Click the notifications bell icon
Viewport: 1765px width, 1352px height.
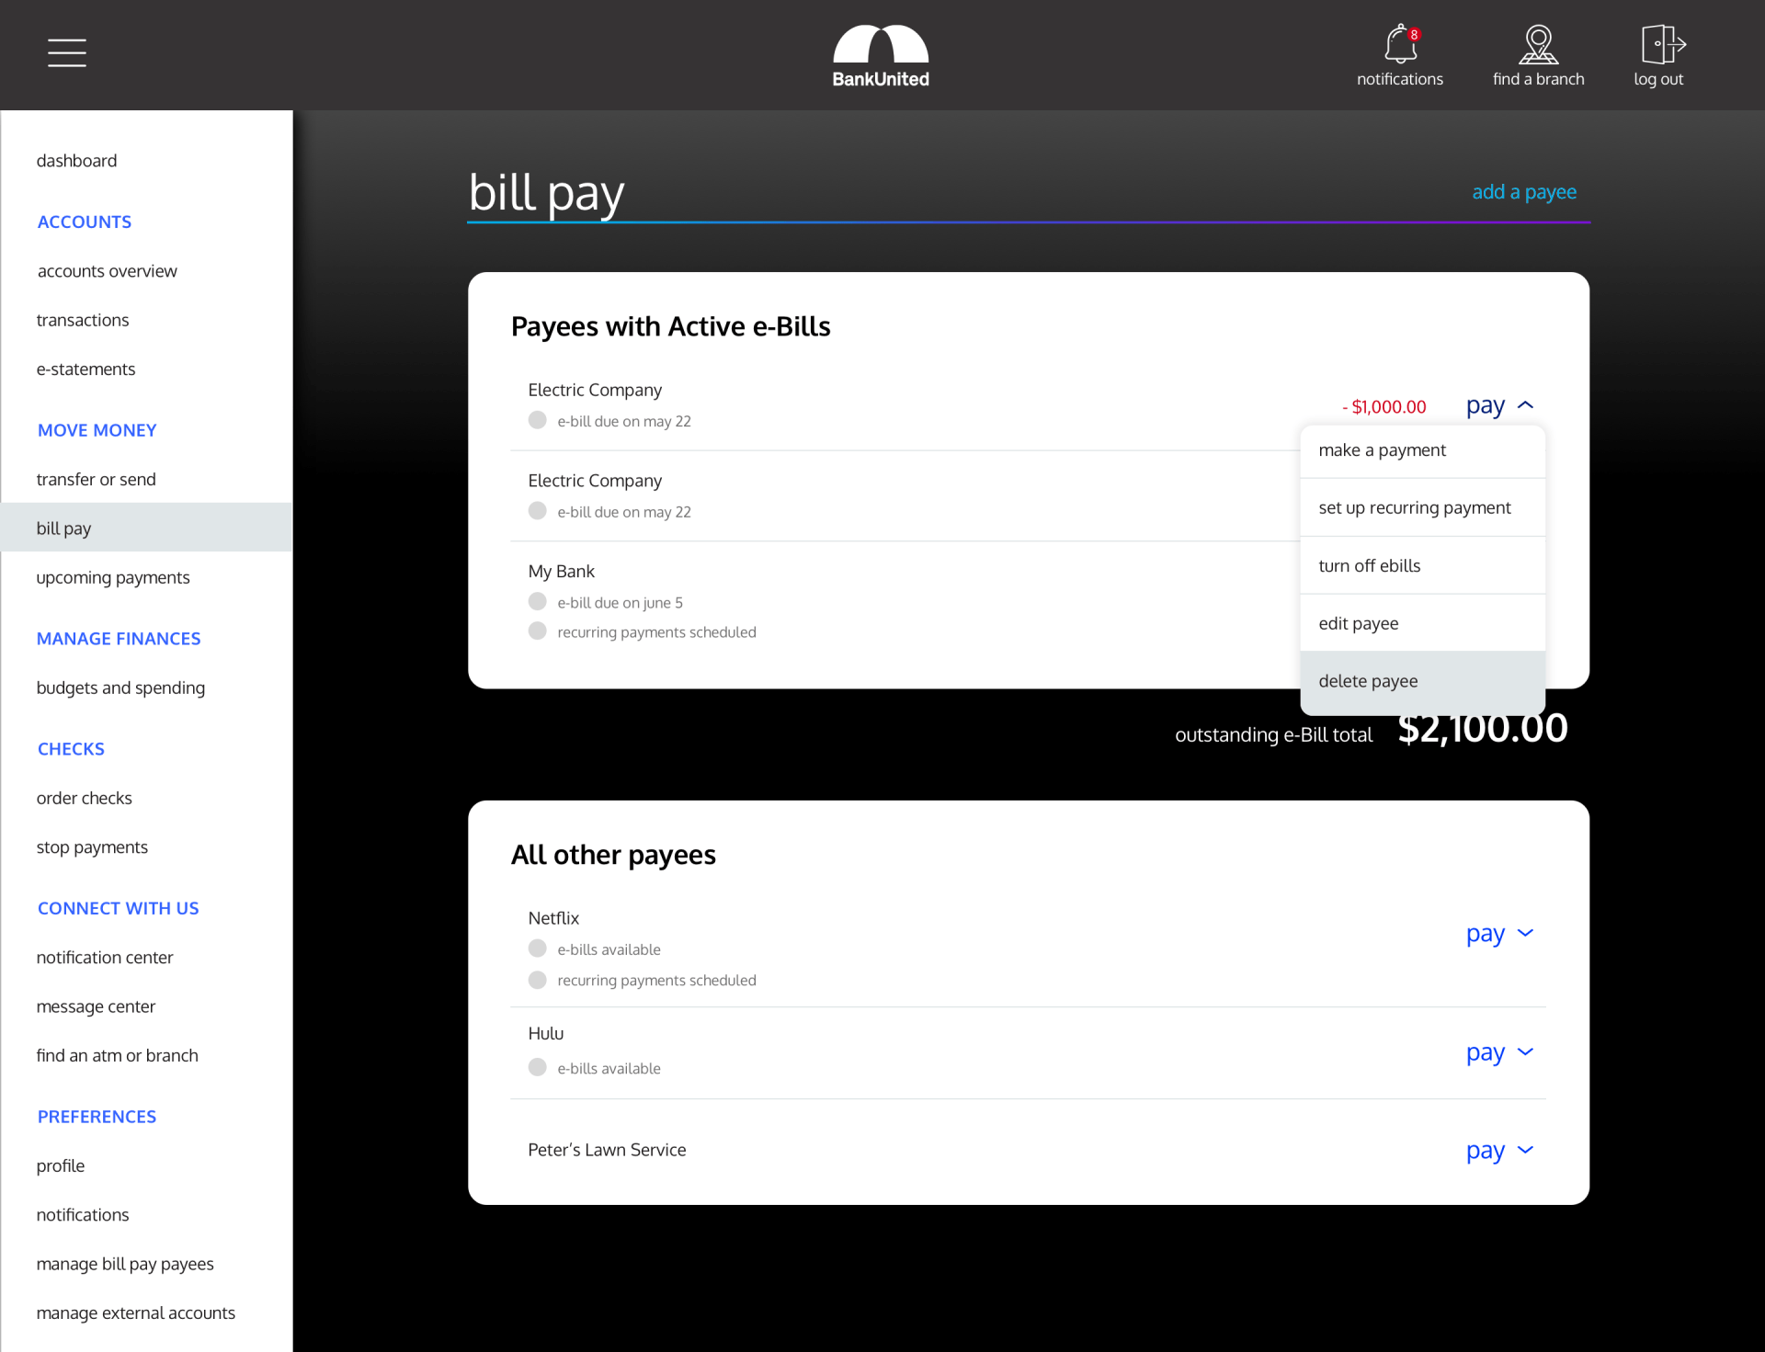[x=1398, y=44]
